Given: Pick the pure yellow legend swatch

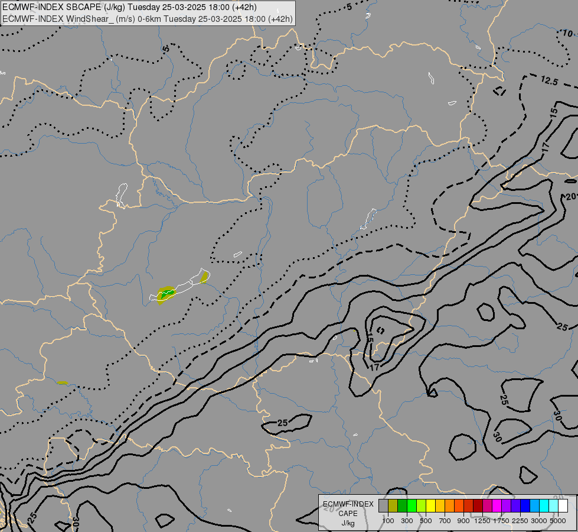Looking at the screenshot, I should tap(430, 506).
